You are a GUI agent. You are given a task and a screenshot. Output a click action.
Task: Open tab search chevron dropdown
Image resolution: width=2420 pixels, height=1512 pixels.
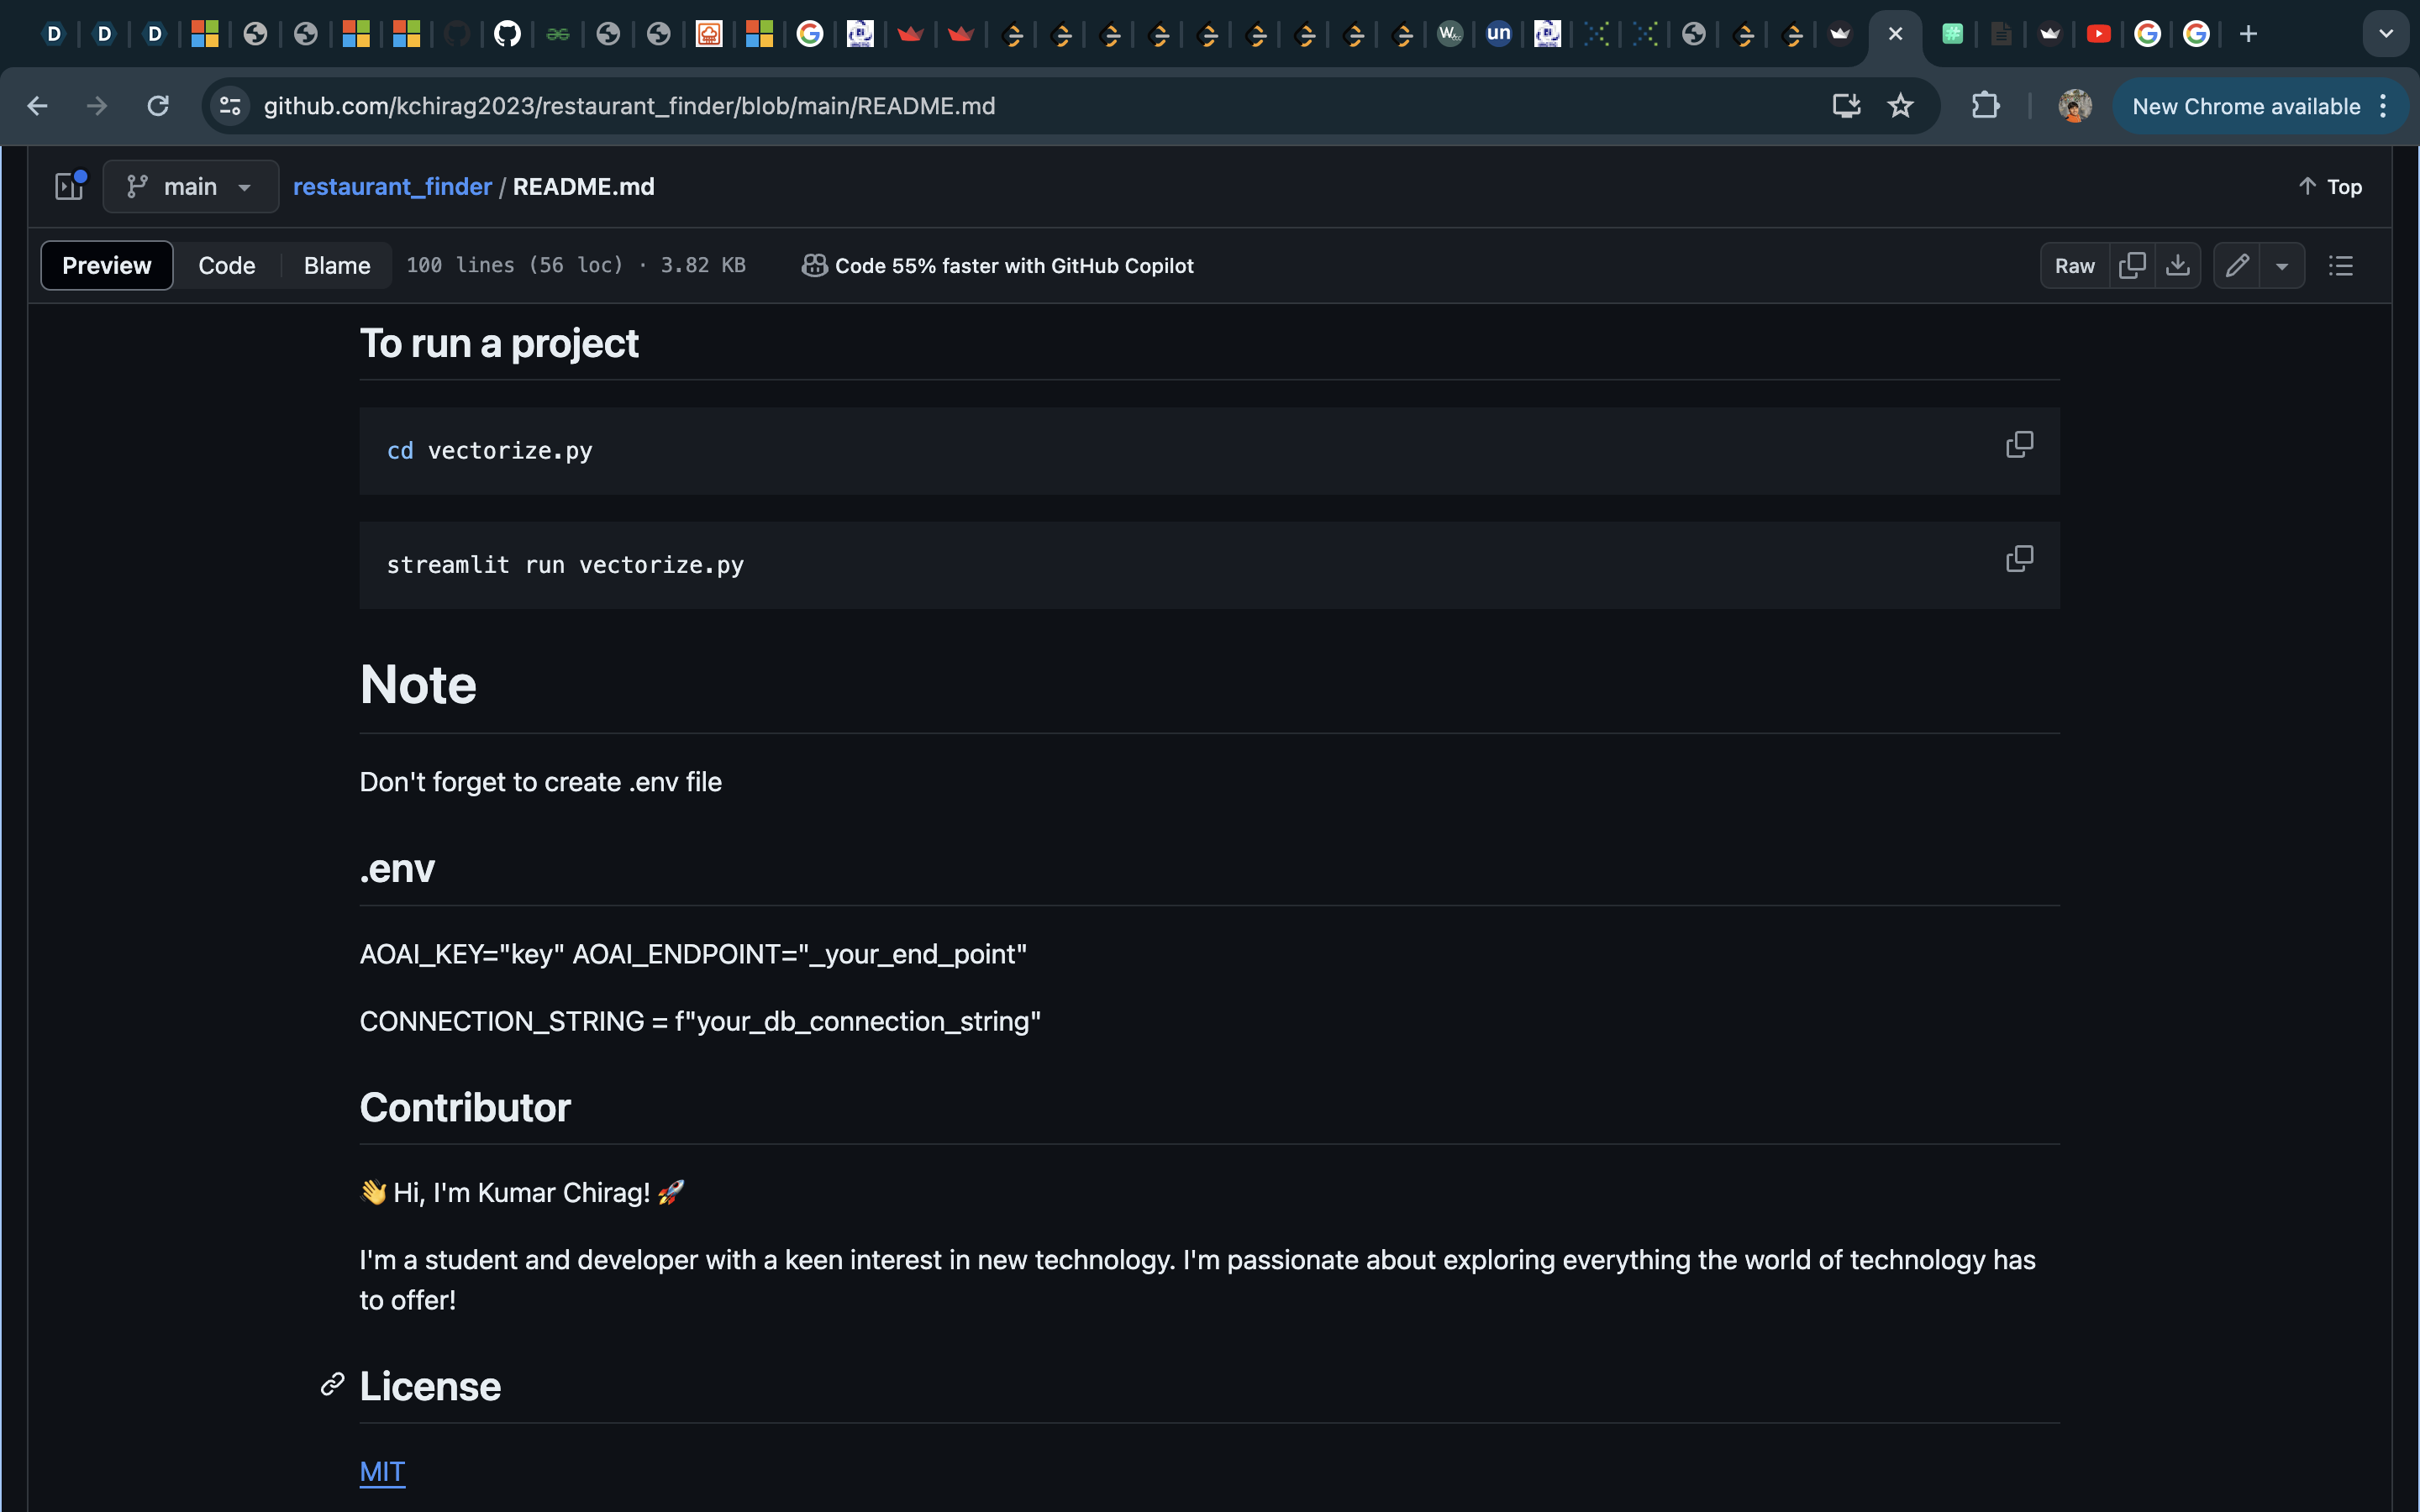tap(2386, 34)
